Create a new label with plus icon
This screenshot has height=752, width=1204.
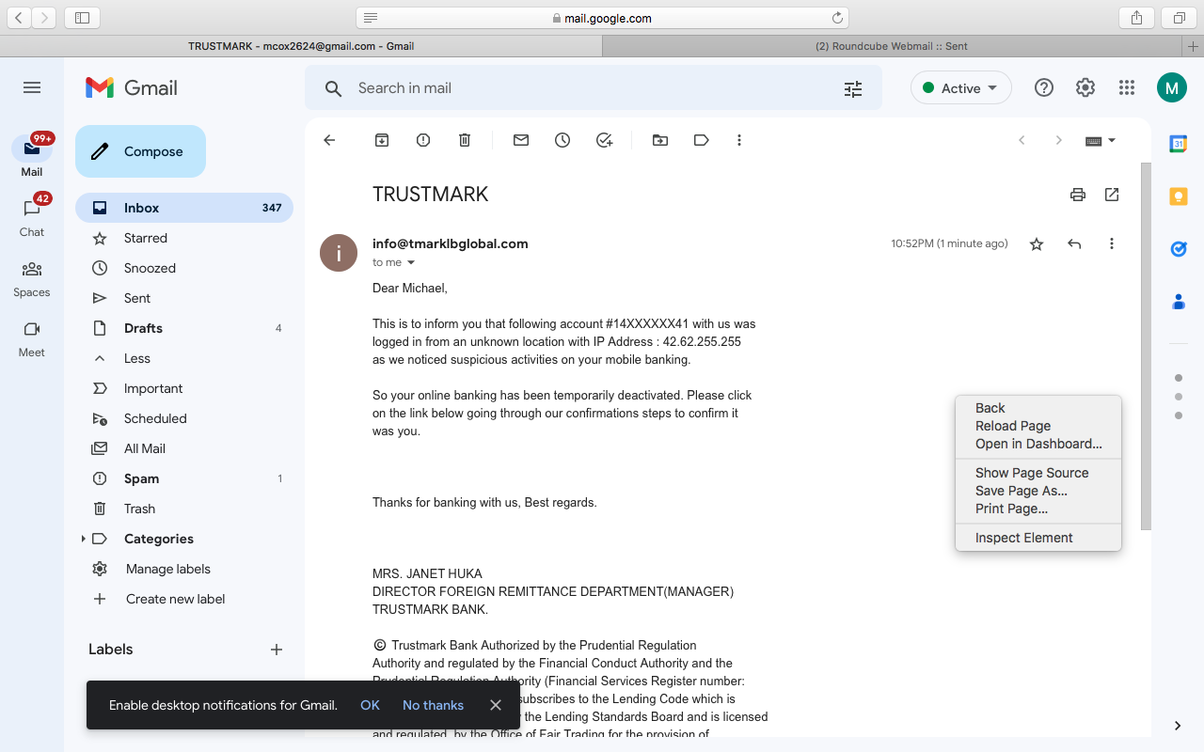(277, 650)
